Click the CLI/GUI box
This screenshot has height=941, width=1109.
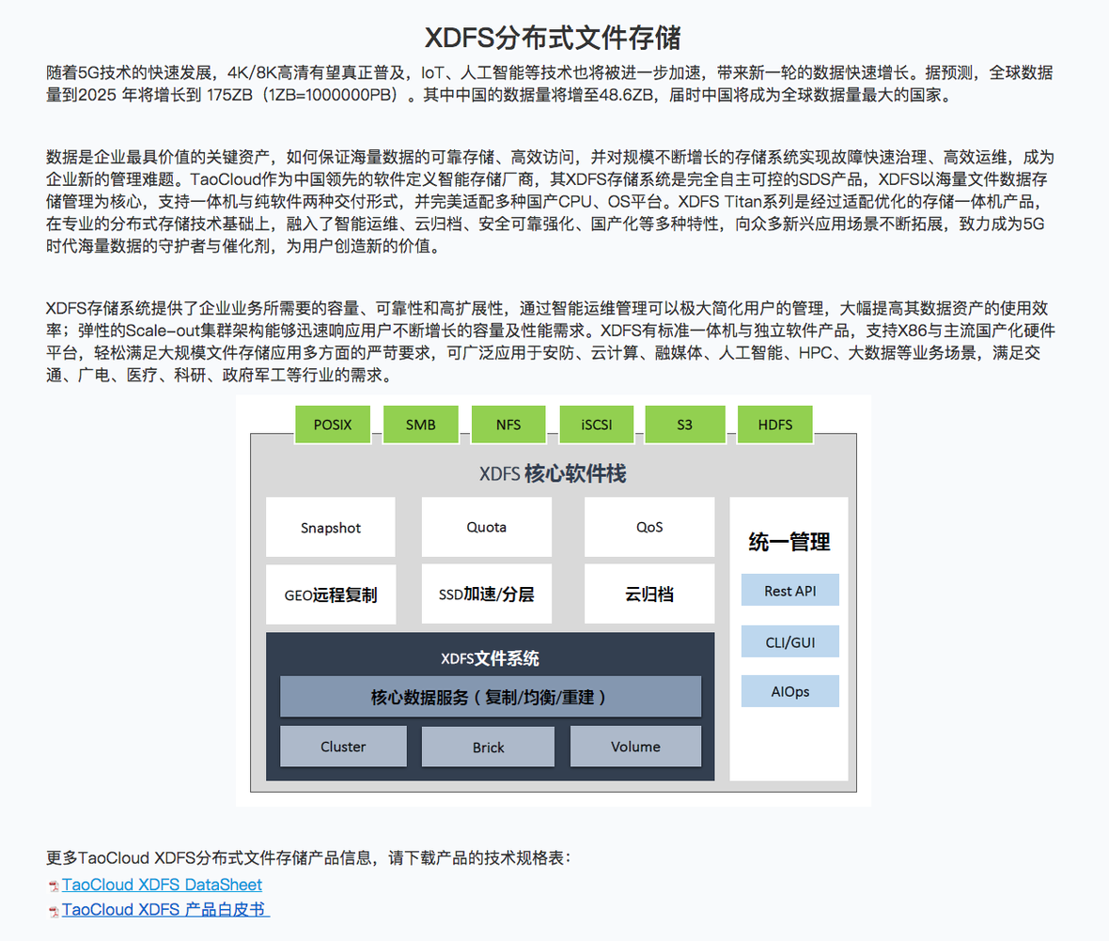pyautogui.click(x=790, y=642)
